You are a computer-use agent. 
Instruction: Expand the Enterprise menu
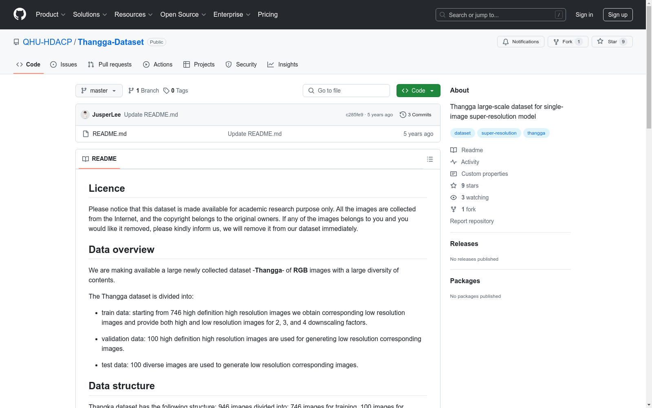point(232,15)
